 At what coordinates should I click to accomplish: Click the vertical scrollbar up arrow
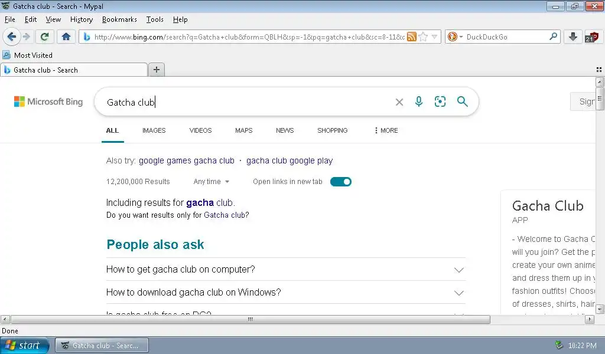point(600,81)
